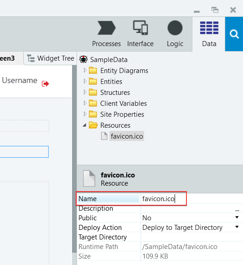Click the Size value 109.9 KB
The width and height of the screenshot is (243, 265).
(x=155, y=256)
